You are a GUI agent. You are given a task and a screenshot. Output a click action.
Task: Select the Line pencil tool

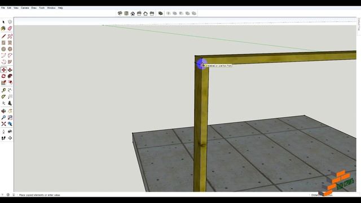pyautogui.click(x=3, y=36)
